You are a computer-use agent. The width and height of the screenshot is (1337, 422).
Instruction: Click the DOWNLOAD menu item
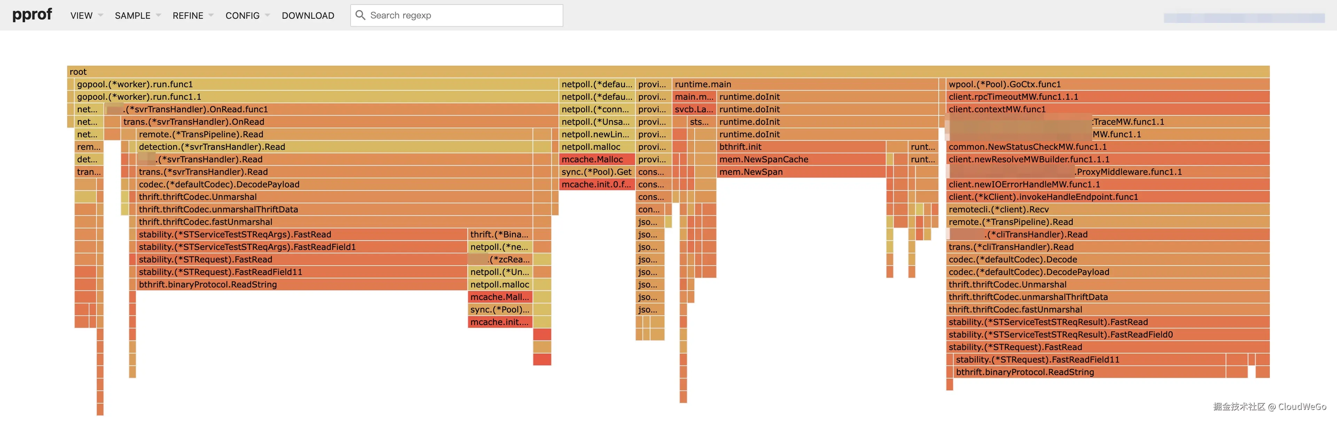(308, 16)
